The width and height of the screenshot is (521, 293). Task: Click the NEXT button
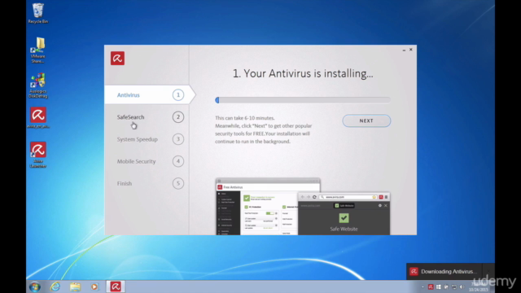[x=366, y=121]
